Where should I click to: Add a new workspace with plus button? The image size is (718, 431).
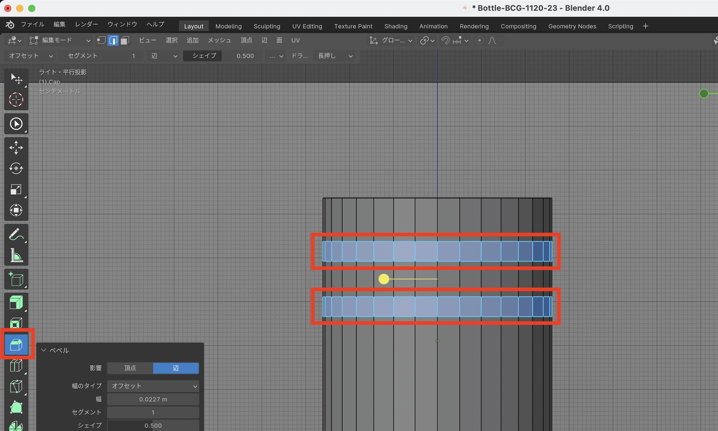coord(645,26)
